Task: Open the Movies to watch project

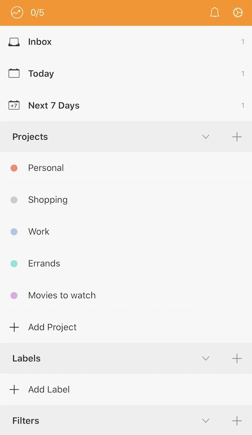Action: pos(62,295)
